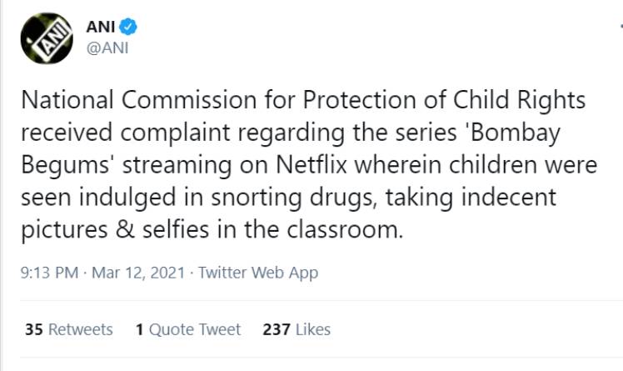The image size is (623, 371).
Task: Click the blue verified badge beside ANI
Action: [128, 27]
